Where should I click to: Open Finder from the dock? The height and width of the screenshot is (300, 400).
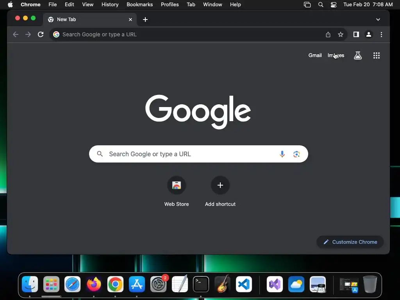point(30,284)
